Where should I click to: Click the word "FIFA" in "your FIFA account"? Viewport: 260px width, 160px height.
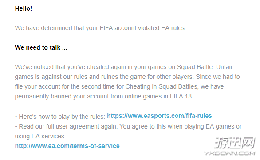106,28
